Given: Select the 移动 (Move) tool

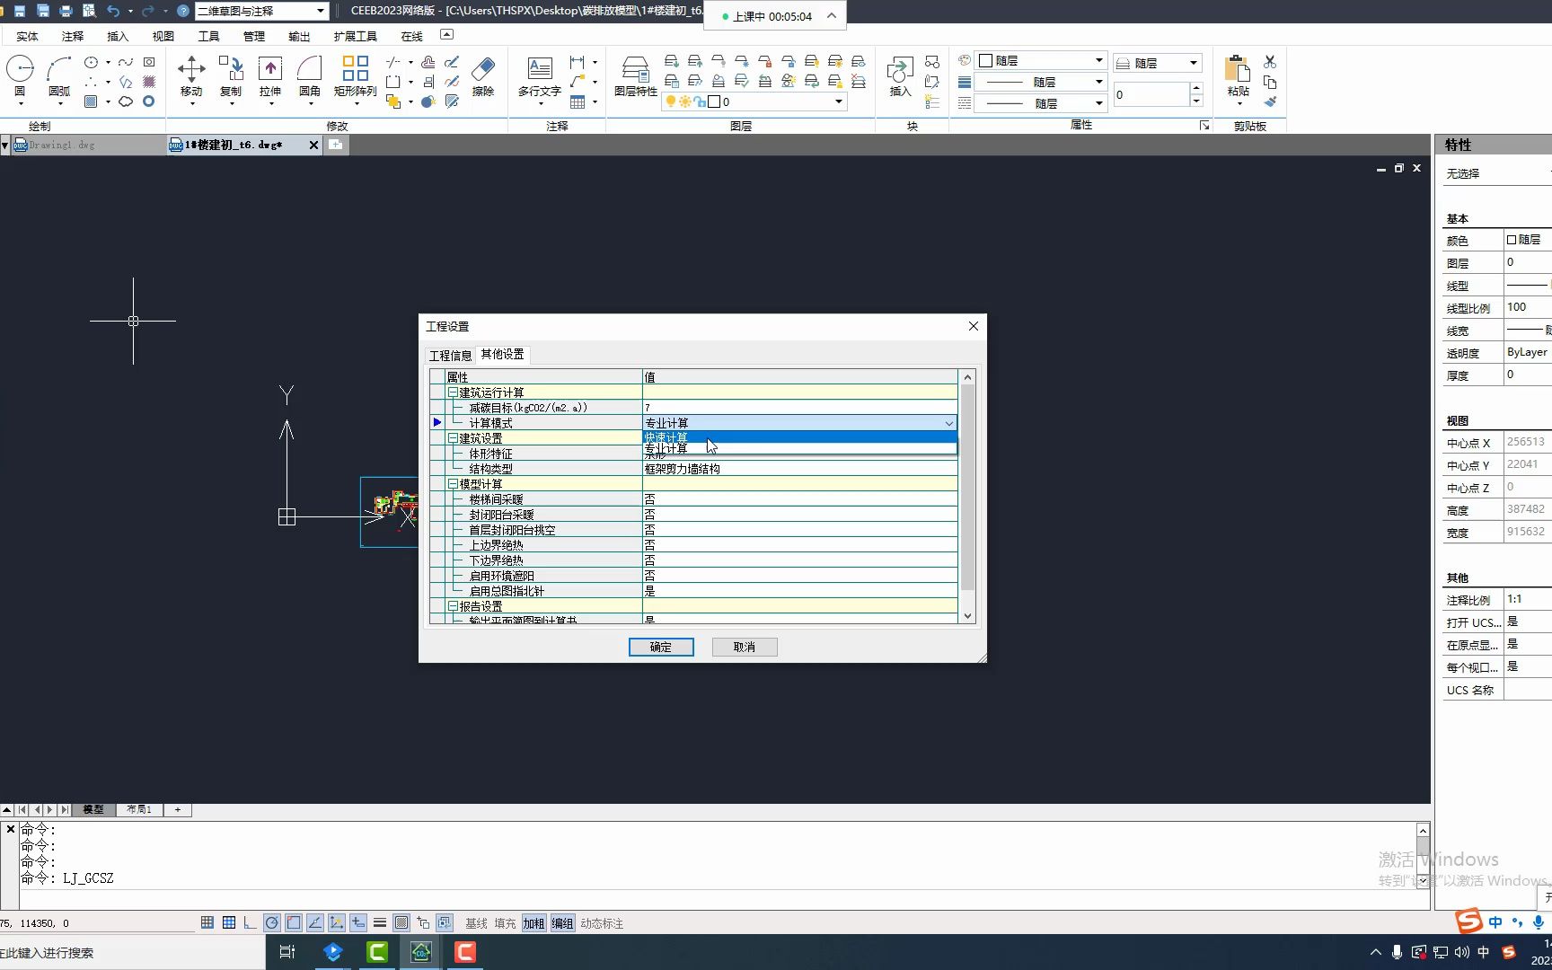Looking at the screenshot, I should click(x=191, y=76).
